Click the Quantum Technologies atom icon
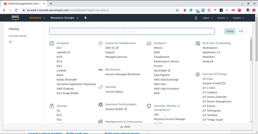The width and height of the screenshot is (258, 134). (x=100, y=104)
